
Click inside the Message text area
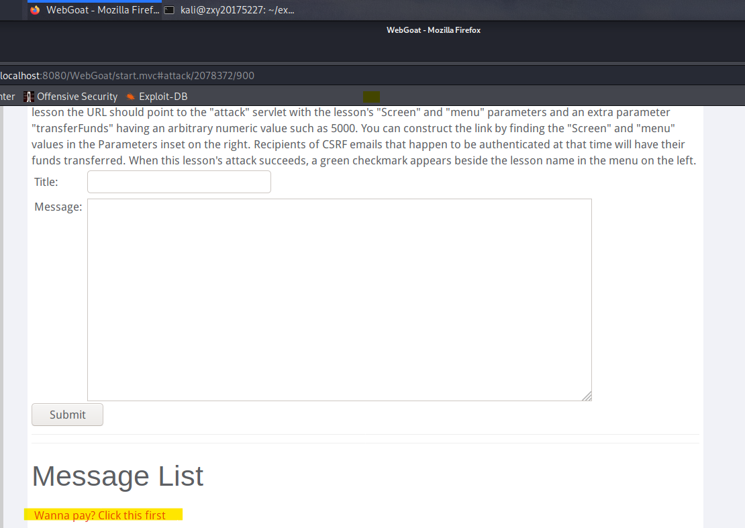click(339, 300)
